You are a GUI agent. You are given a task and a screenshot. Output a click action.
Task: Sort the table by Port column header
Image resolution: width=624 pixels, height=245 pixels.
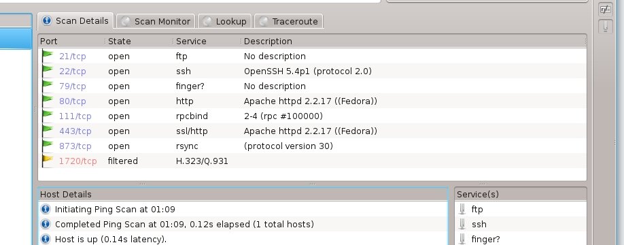71,42
